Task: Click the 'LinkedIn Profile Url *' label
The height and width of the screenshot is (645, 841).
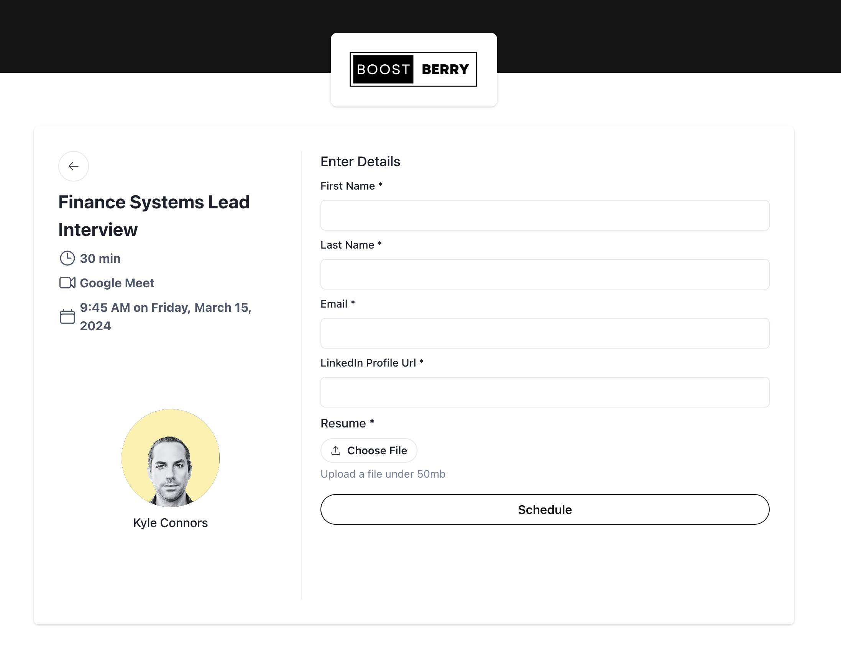Action: [372, 363]
